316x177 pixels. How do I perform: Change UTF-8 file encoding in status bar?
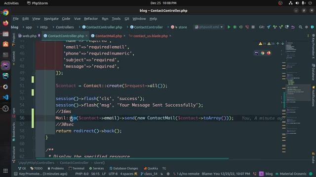tap(113, 174)
